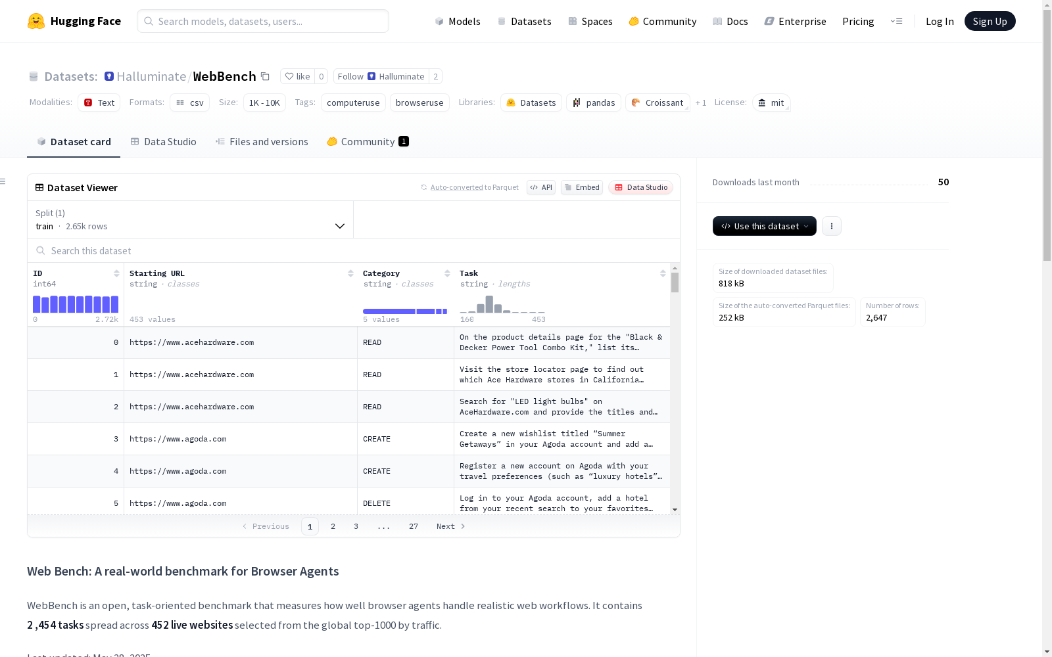Image resolution: width=1052 pixels, height=657 pixels.
Task: Select the Datasets library tag
Action: (531, 102)
